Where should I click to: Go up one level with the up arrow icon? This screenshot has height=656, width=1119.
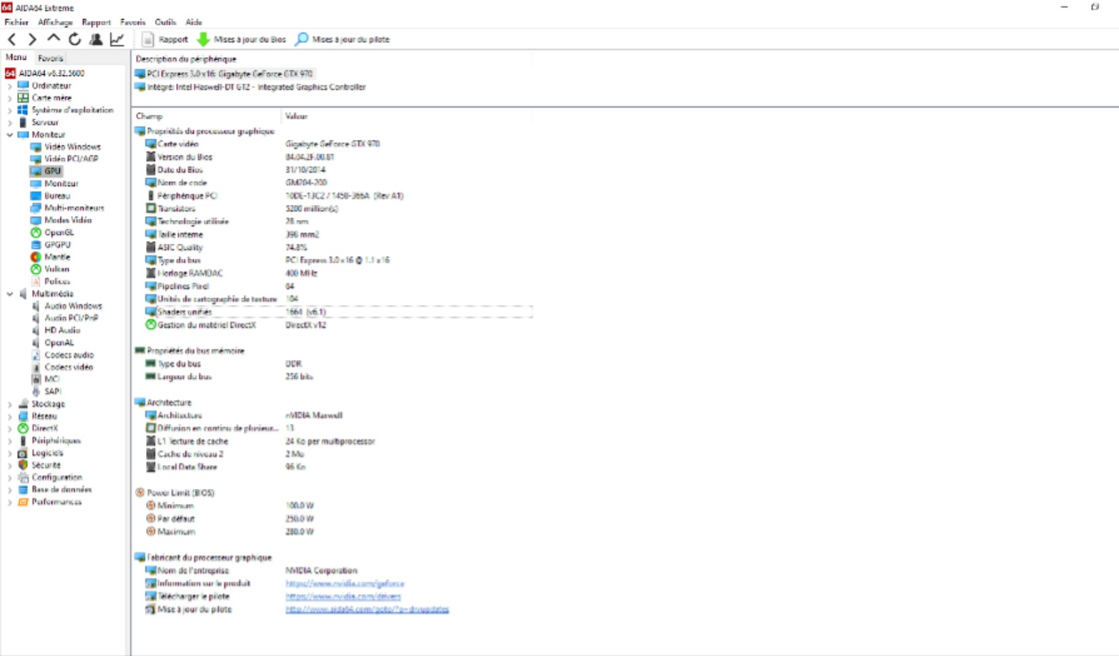54,39
